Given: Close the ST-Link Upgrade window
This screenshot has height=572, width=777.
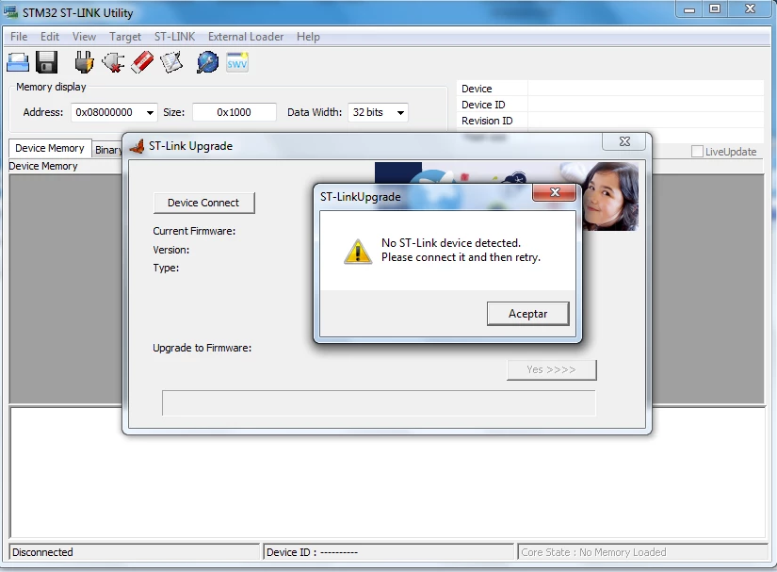Looking at the screenshot, I should [x=624, y=141].
